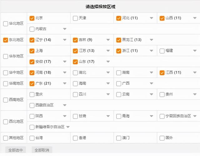Expand the 浙江 dropdown arrow
Screen dimensions: 200x156
pos(151,51)
